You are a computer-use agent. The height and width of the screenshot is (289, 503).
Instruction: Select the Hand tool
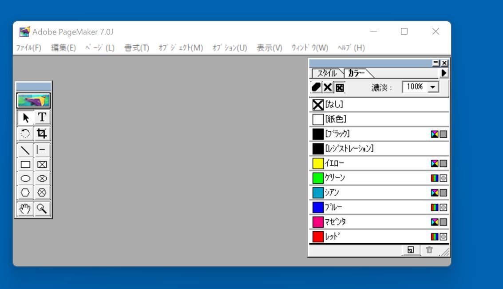[x=25, y=208]
